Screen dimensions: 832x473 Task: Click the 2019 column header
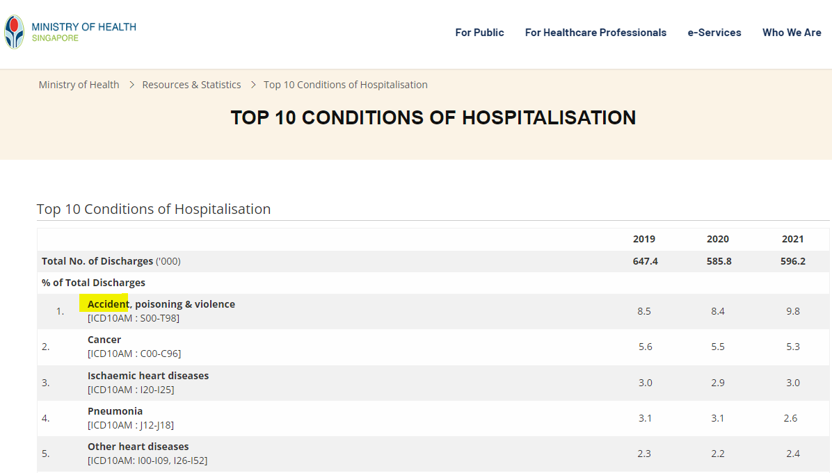pyautogui.click(x=644, y=239)
